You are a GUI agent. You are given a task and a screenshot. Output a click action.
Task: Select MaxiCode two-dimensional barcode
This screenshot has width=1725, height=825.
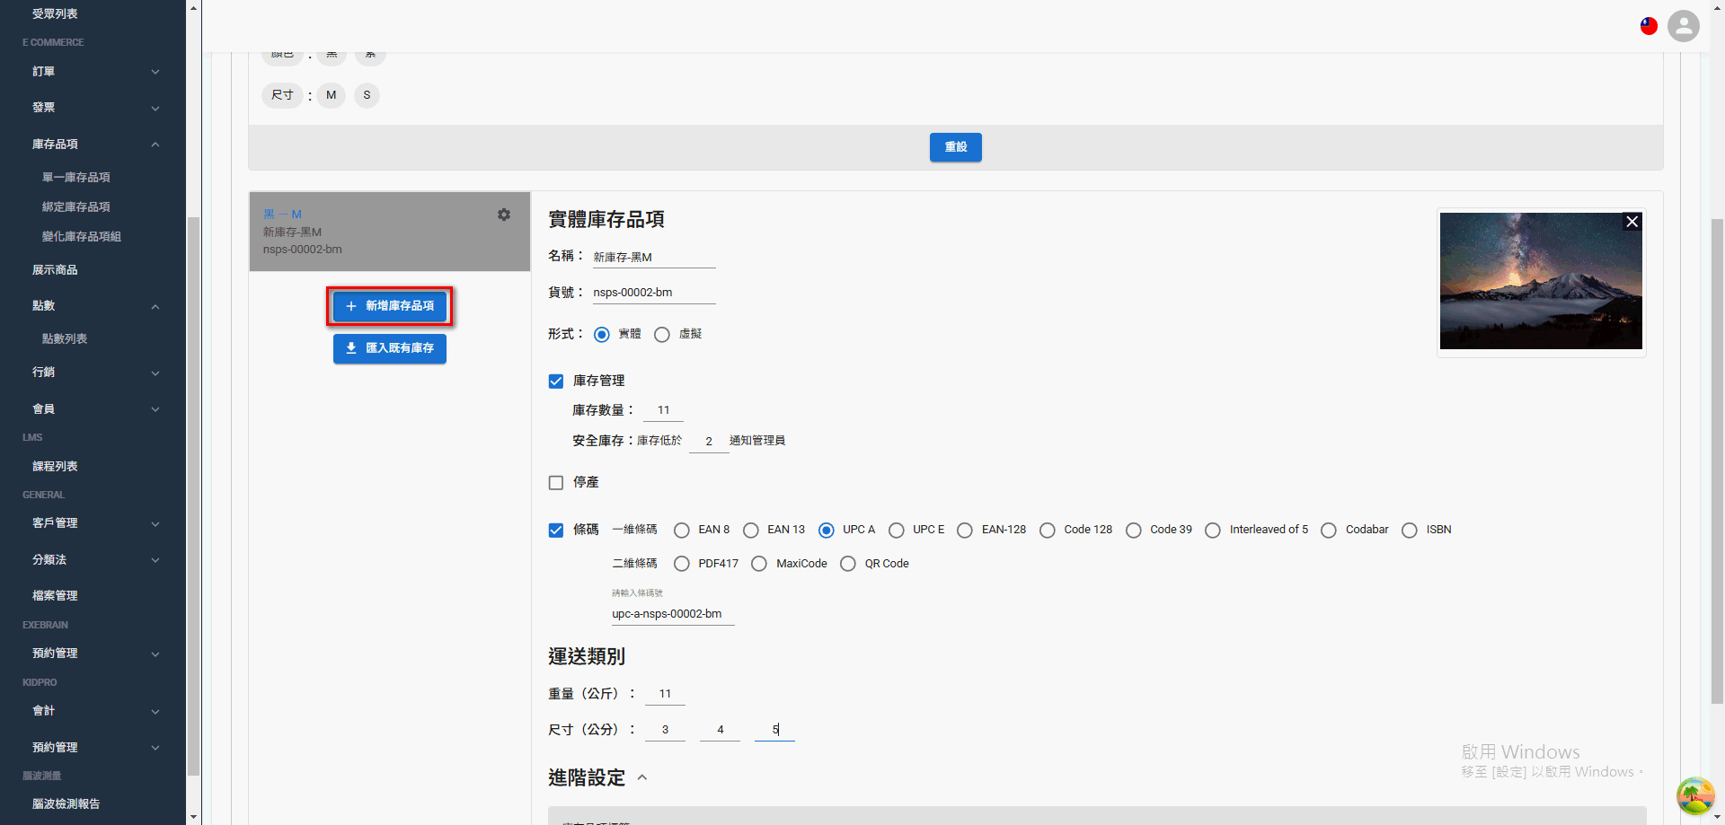(x=759, y=564)
